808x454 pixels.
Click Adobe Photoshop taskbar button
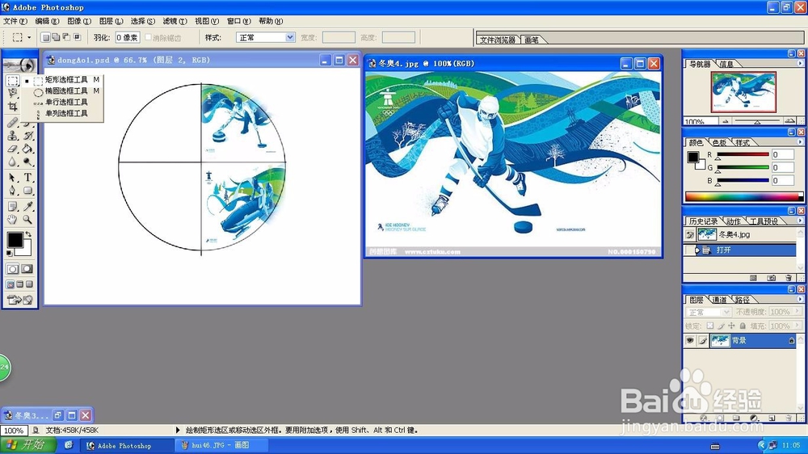[x=126, y=445]
